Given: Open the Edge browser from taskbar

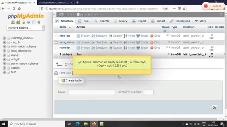Looking at the screenshot, I should point(77,124).
